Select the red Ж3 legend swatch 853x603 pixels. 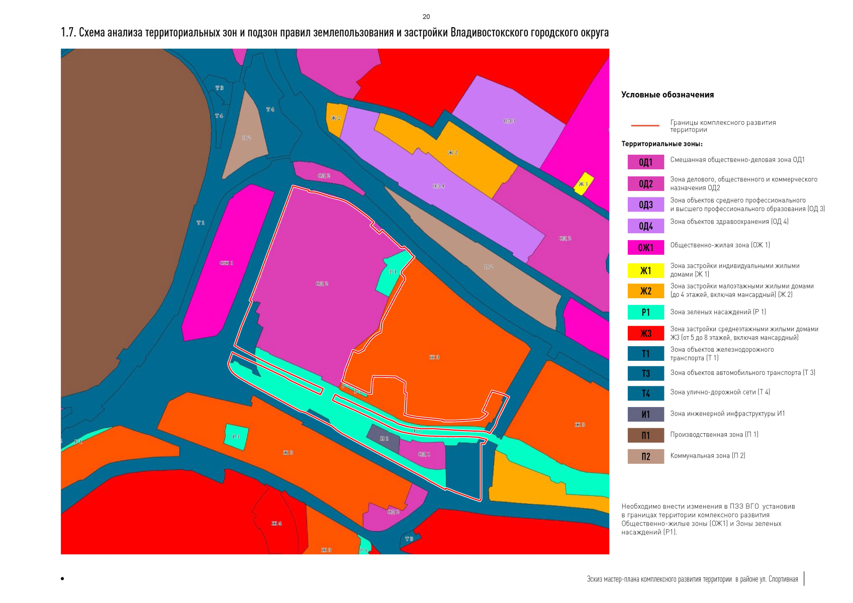tap(645, 333)
